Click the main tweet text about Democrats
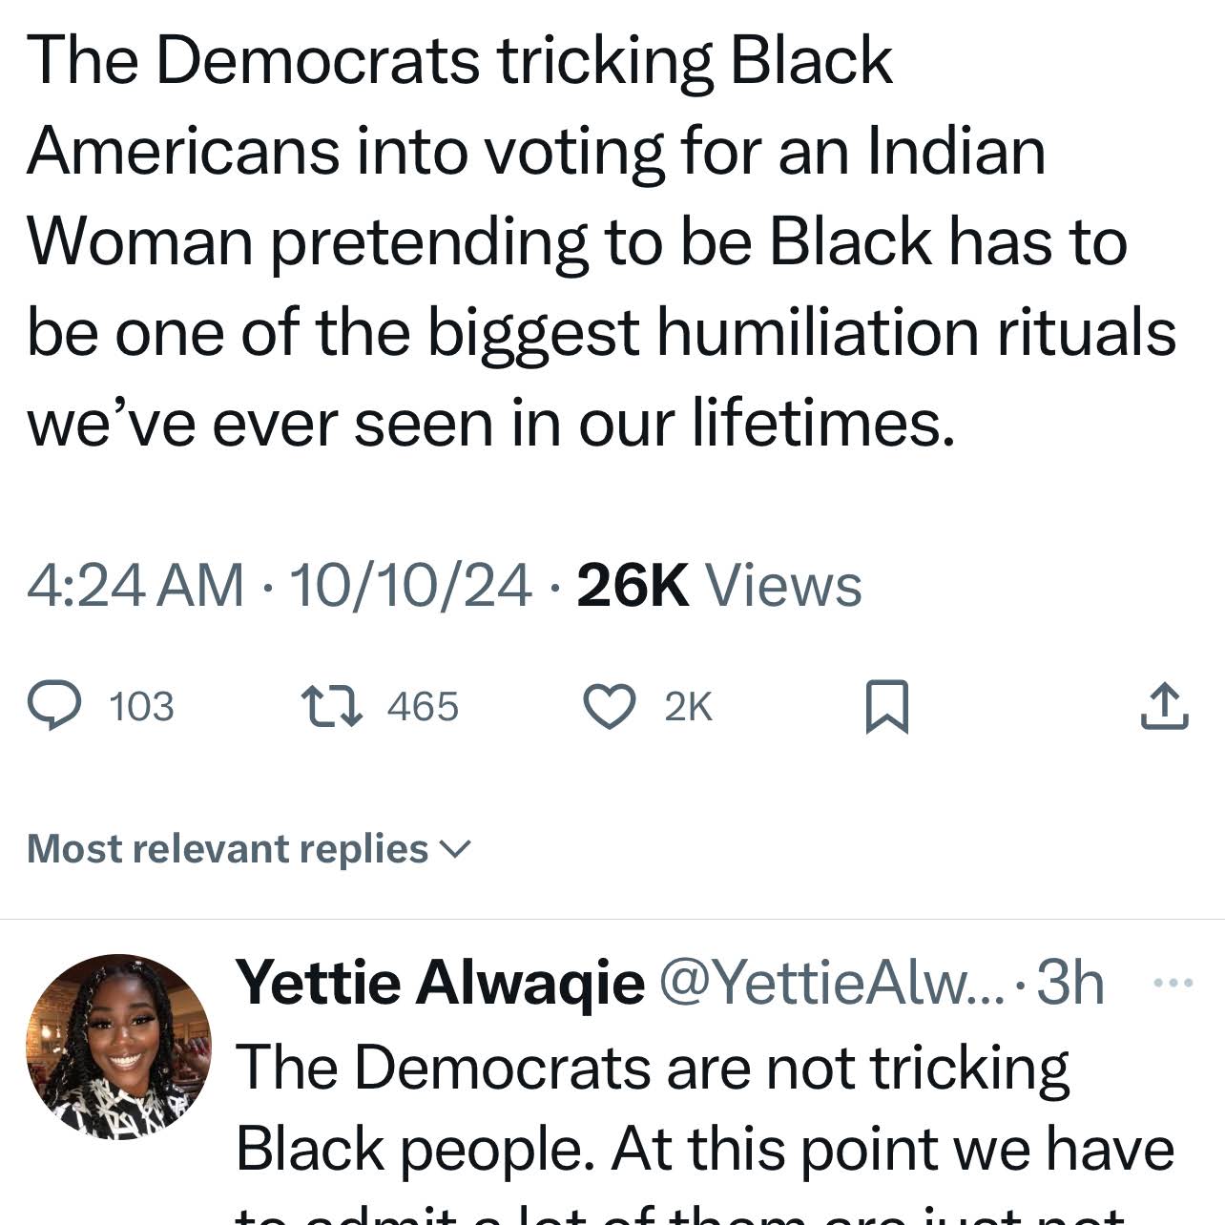 [601, 240]
